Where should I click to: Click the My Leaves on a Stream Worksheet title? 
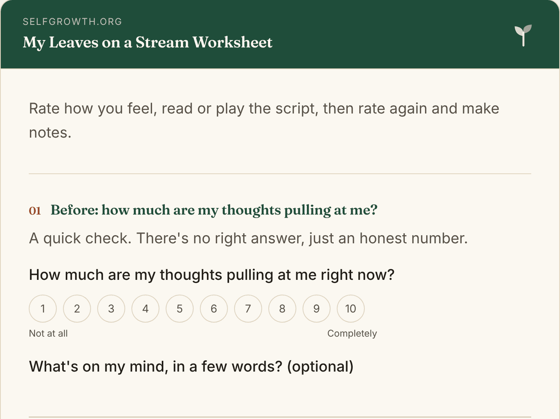[x=148, y=42]
